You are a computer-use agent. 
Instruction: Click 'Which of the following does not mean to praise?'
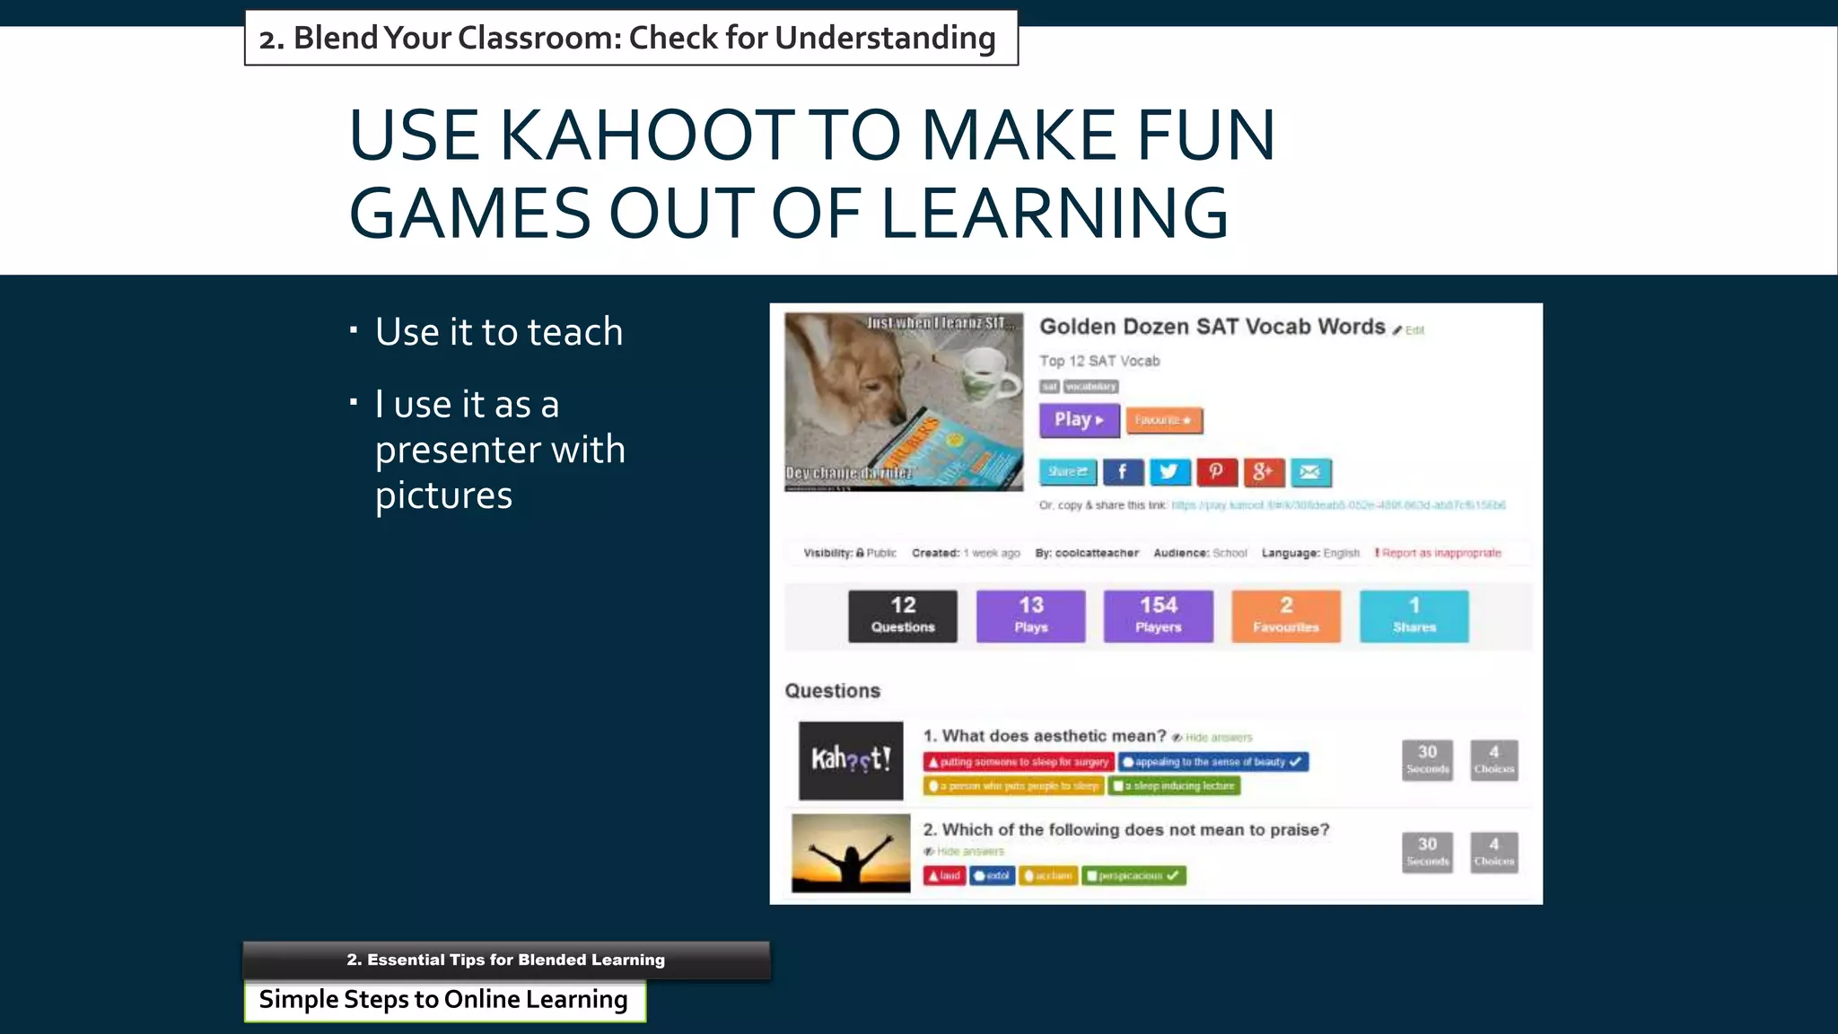click(x=1135, y=830)
